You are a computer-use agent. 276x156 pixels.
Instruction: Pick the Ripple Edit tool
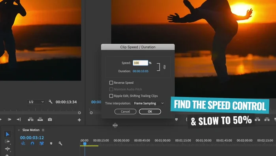pos(8,149)
